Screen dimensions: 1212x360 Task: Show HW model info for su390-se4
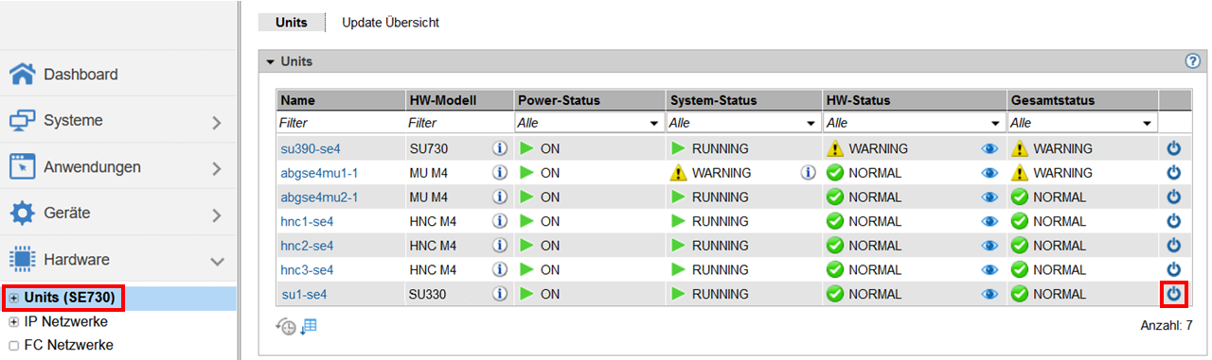500,148
